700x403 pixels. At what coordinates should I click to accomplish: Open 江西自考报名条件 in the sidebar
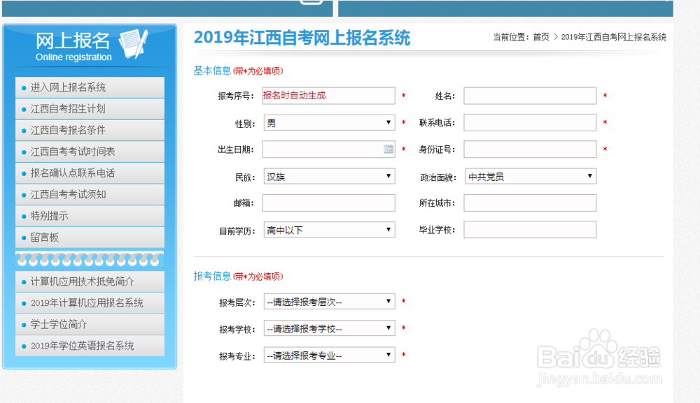(x=90, y=130)
